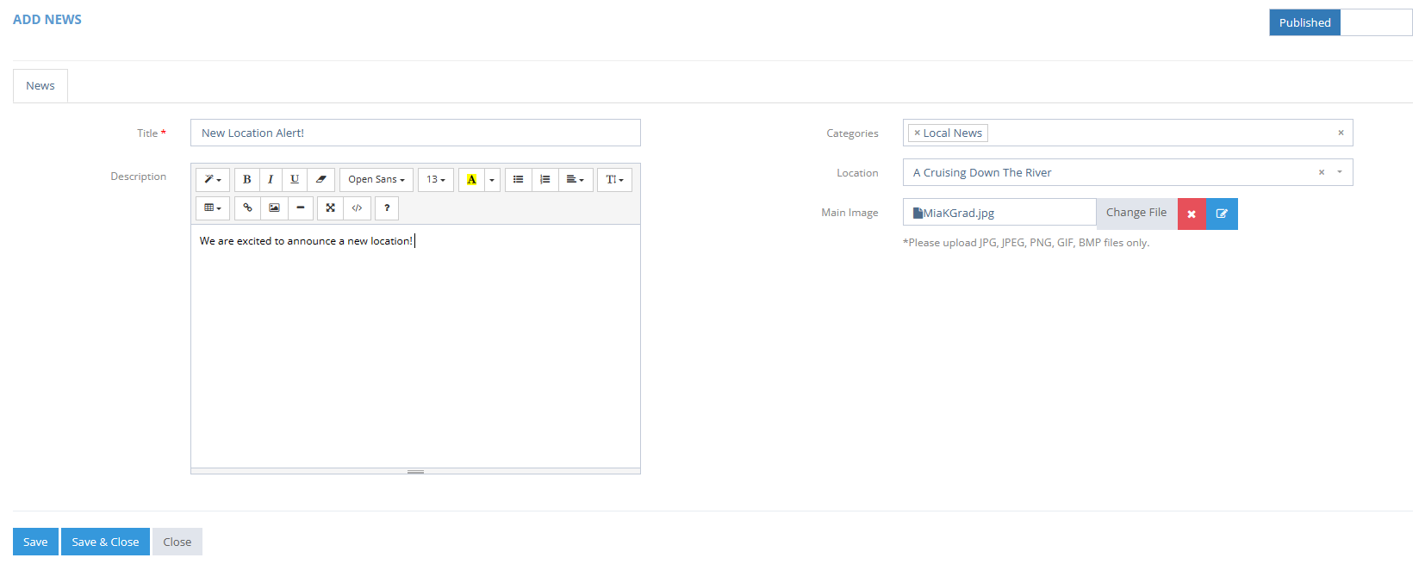
Task: Select the News tab
Action: (40, 86)
